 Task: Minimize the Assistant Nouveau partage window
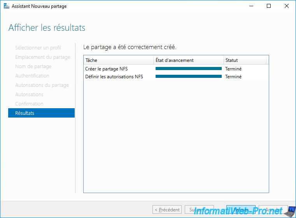click(250, 6)
